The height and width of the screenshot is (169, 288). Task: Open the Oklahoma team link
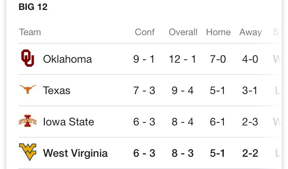68,59
